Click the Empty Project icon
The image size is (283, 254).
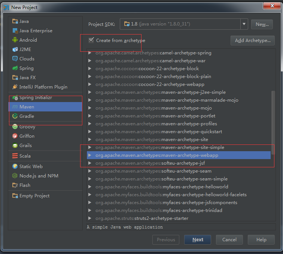click(x=15, y=196)
